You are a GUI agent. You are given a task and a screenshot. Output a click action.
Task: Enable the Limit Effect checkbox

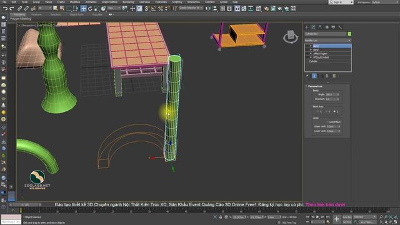tap(327, 122)
